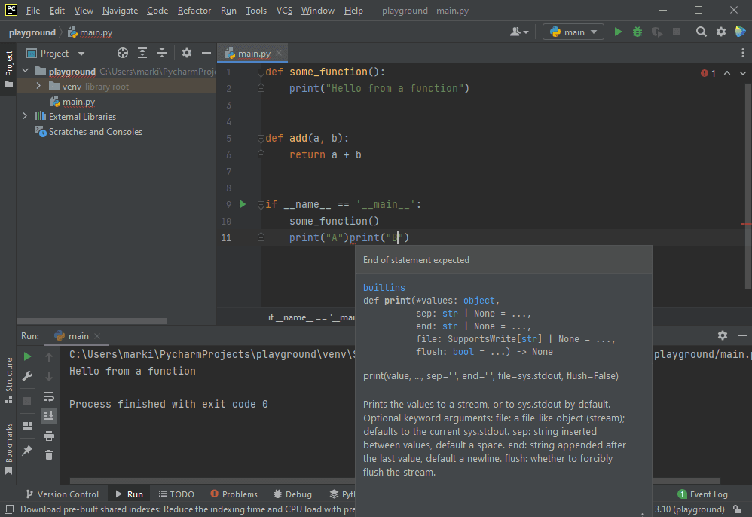Clear the console with the trash icon
This screenshot has width=752, height=517.
49,454
